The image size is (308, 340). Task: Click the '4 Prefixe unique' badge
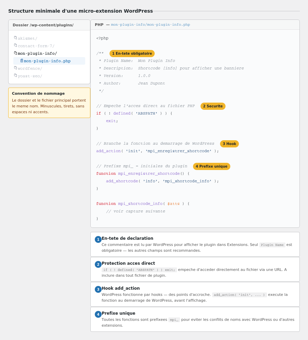tap(211, 166)
